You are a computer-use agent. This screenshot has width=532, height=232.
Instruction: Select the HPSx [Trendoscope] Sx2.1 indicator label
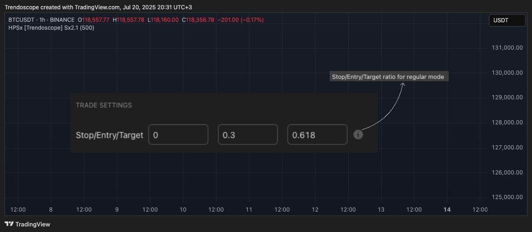[x=51, y=28]
